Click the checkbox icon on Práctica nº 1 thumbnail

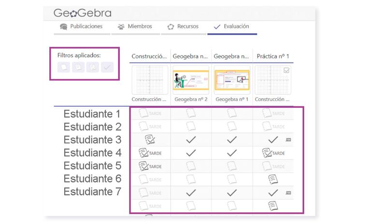tap(286, 70)
